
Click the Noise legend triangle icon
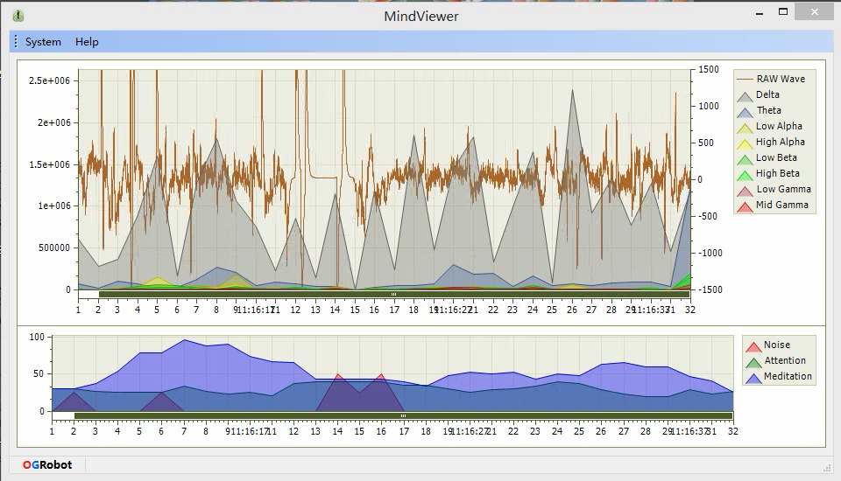click(753, 346)
